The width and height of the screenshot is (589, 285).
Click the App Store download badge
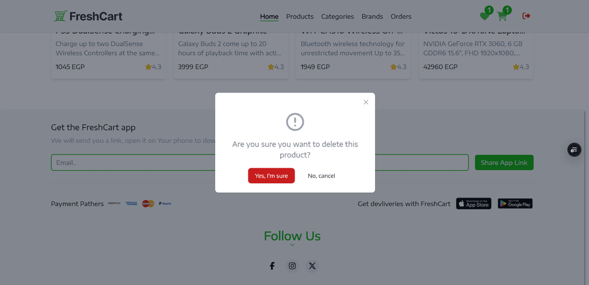pyautogui.click(x=474, y=203)
